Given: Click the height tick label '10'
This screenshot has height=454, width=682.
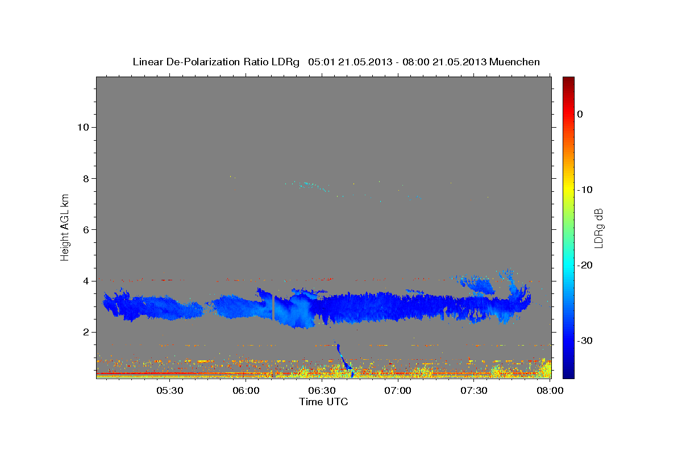Looking at the screenshot, I should coord(83,127).
